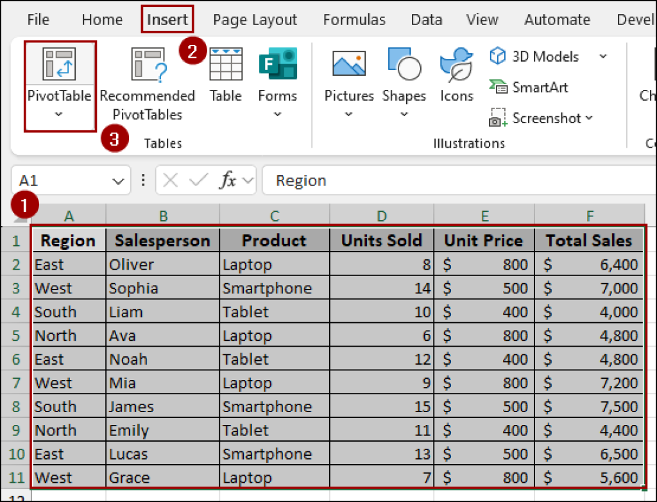Viewport: 657px width, 502px height.
Task: Open the File menu
Action: (38, 20)
